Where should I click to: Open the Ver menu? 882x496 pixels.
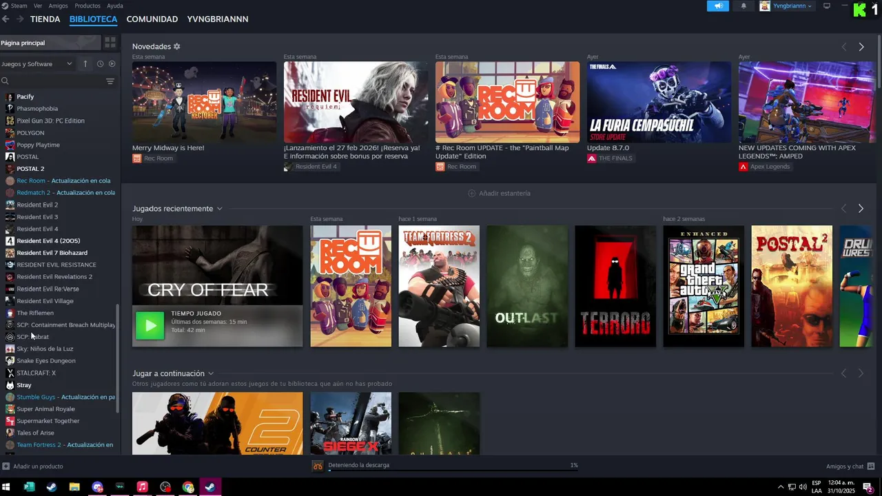tap(38, 6)
